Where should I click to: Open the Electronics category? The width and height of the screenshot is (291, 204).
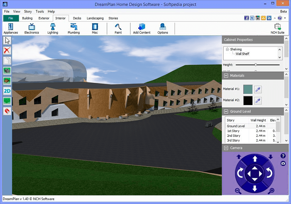(32, 28)
